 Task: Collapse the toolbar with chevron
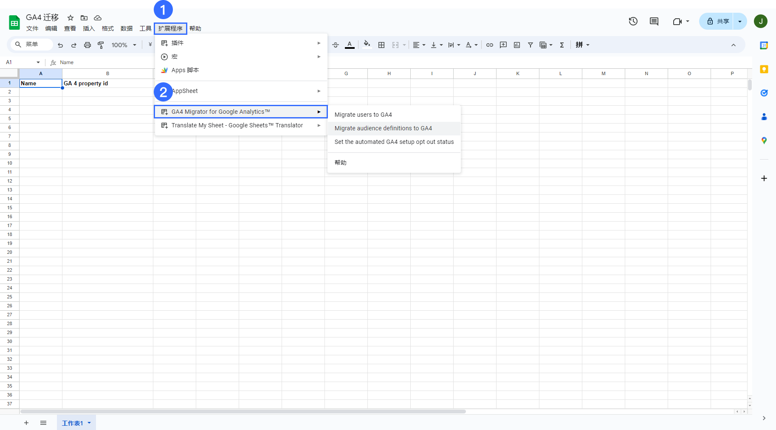[x=734, y=45]
